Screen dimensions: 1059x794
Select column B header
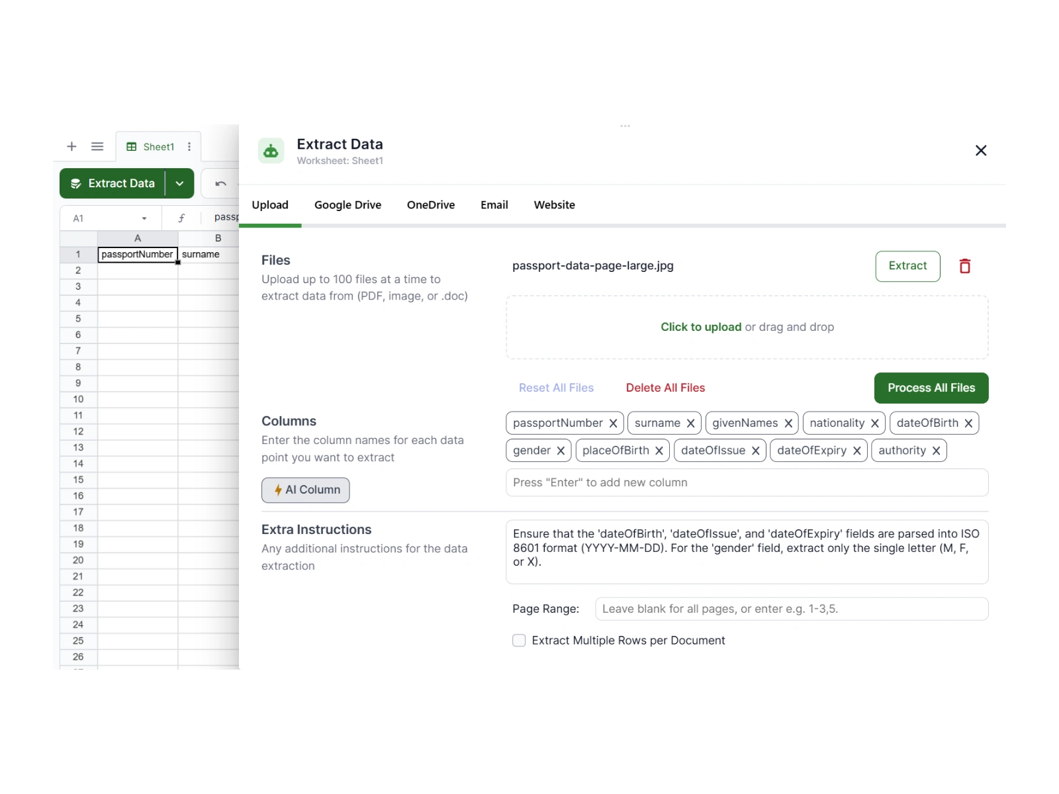(x=208, y=238)
